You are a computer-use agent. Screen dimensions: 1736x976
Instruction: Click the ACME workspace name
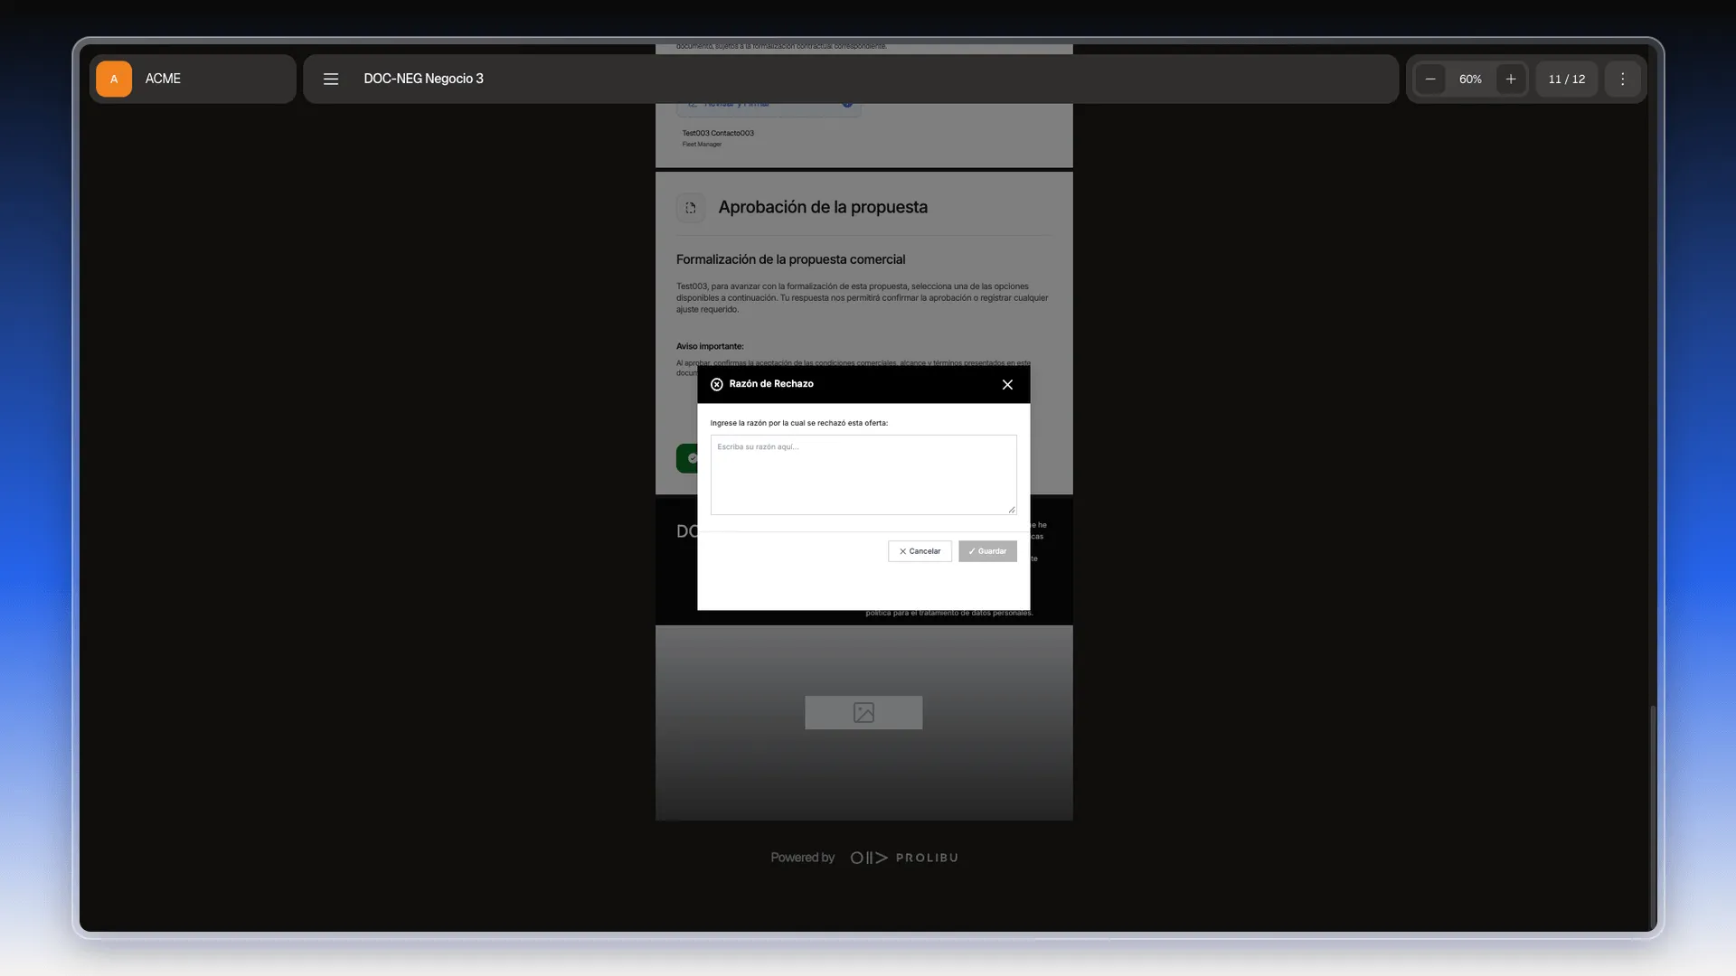point(163,79)
